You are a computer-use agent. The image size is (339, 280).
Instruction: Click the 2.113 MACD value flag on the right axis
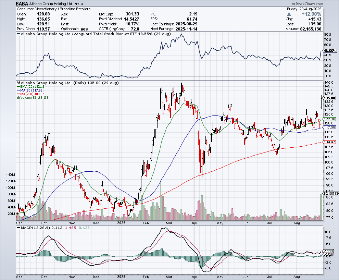click(329, 251)
